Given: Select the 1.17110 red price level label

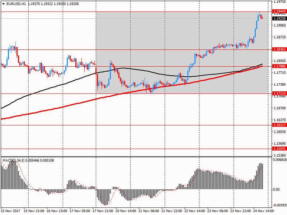Looking at the screenshot, I should tap(279, 94).
